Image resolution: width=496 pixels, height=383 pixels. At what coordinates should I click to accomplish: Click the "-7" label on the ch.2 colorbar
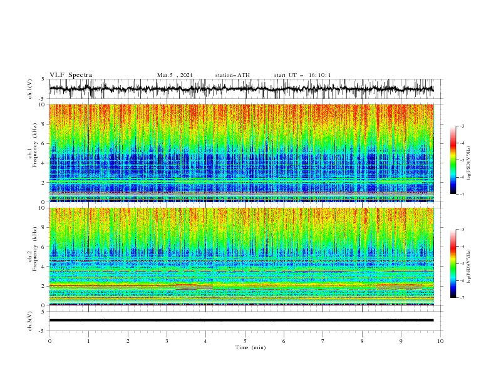coord(462,297)
